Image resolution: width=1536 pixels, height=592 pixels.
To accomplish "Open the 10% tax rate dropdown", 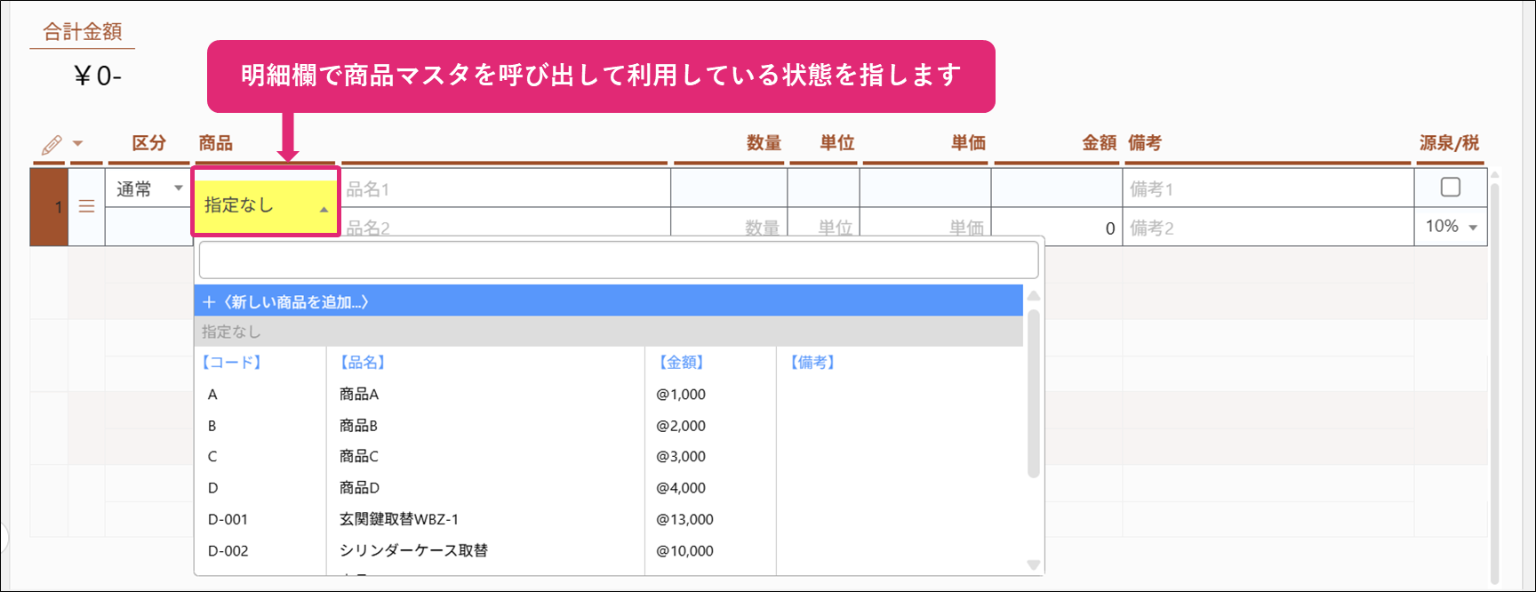I will 1451,227.
